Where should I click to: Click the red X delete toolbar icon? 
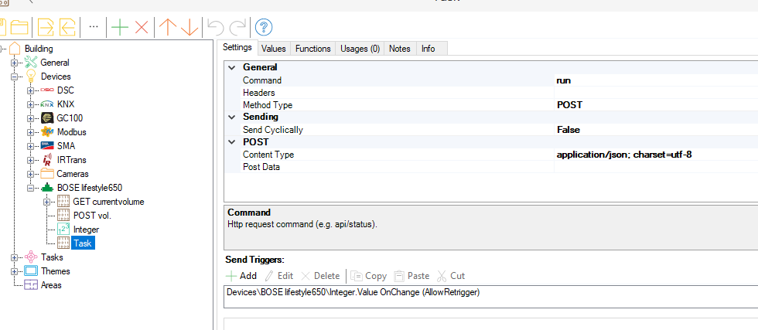[x=142, y=28]
